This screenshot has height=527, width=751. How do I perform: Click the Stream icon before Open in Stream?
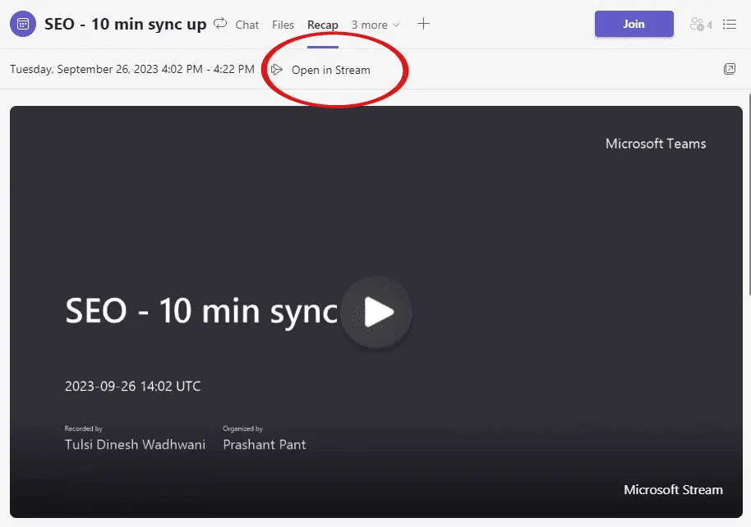click(x=277, y=70)
